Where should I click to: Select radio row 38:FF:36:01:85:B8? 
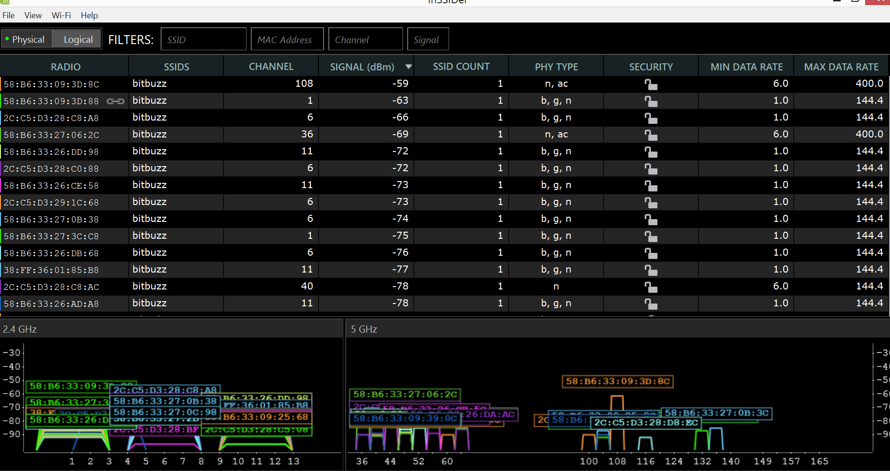click(x=444, y=270)
